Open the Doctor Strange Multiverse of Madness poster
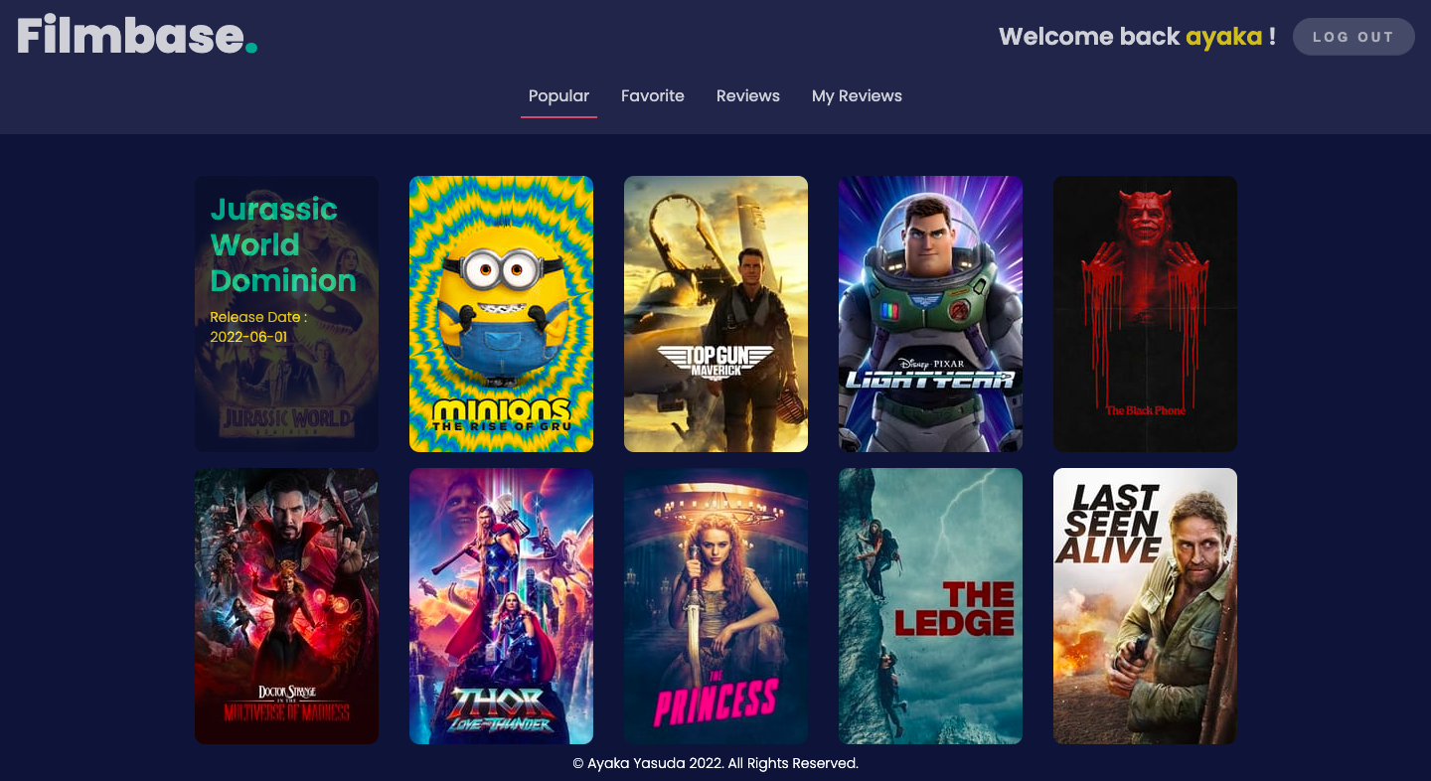Screen dimensions: 1431x781 pos(286,606)
